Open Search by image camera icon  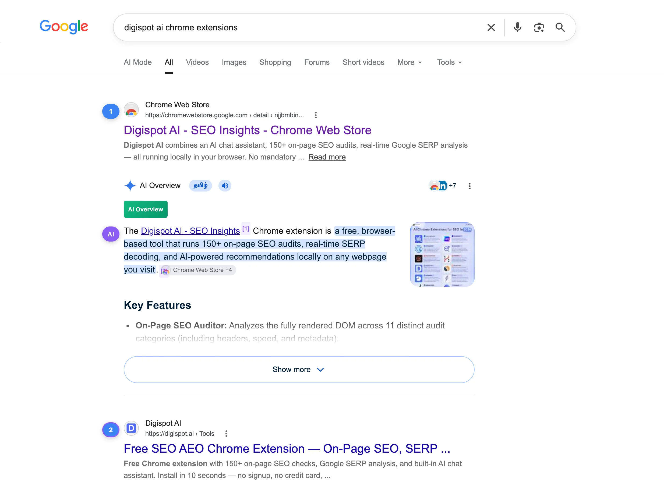pyautogui.click(x=539, y=27)
